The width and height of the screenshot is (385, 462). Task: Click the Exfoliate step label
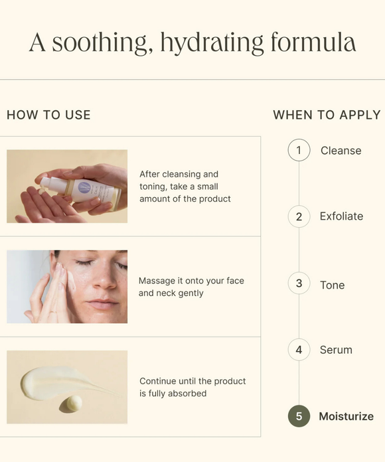coord(341,216)
